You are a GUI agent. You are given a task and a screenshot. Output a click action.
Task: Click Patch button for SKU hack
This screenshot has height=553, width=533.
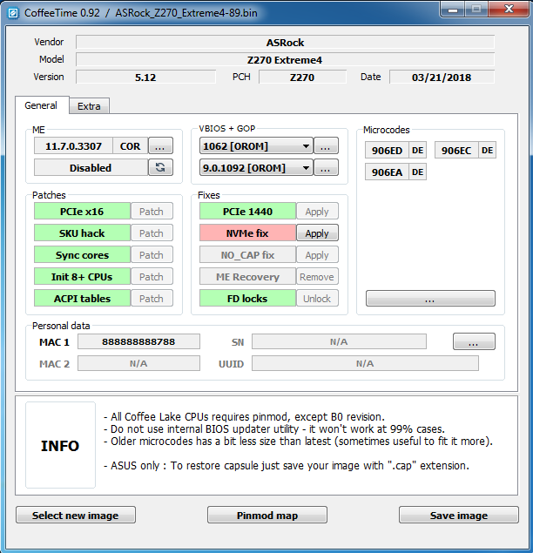point(152,233)
